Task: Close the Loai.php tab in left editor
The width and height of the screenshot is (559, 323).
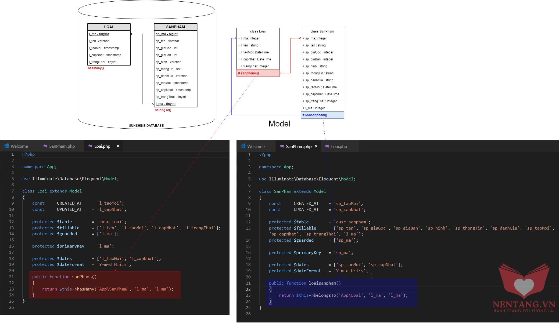Action: 118,146
